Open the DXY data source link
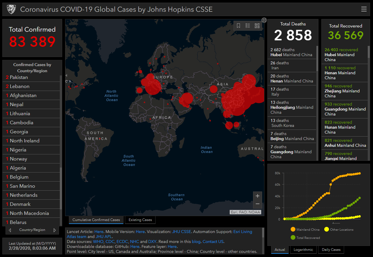 [x=152, y=242]
